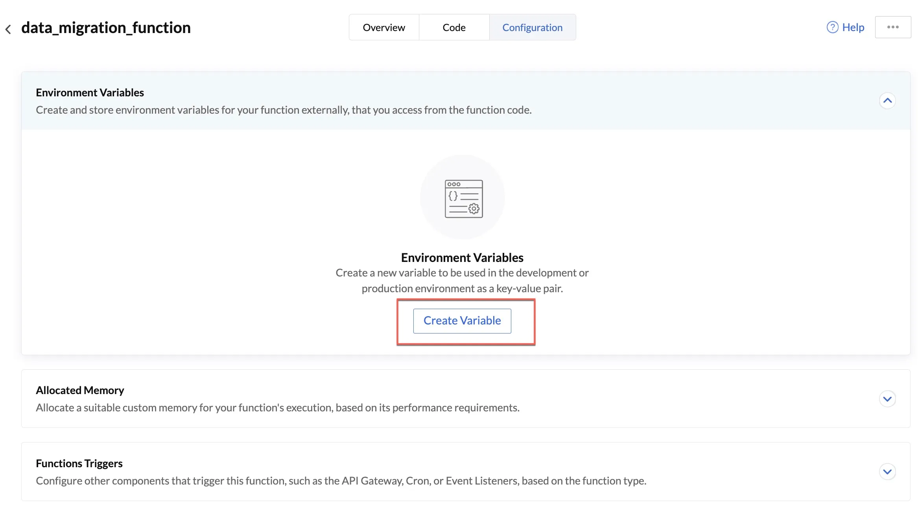Click the centered Environment Variables empty-state heading
The image size is (918, 527).
point(462,258)
